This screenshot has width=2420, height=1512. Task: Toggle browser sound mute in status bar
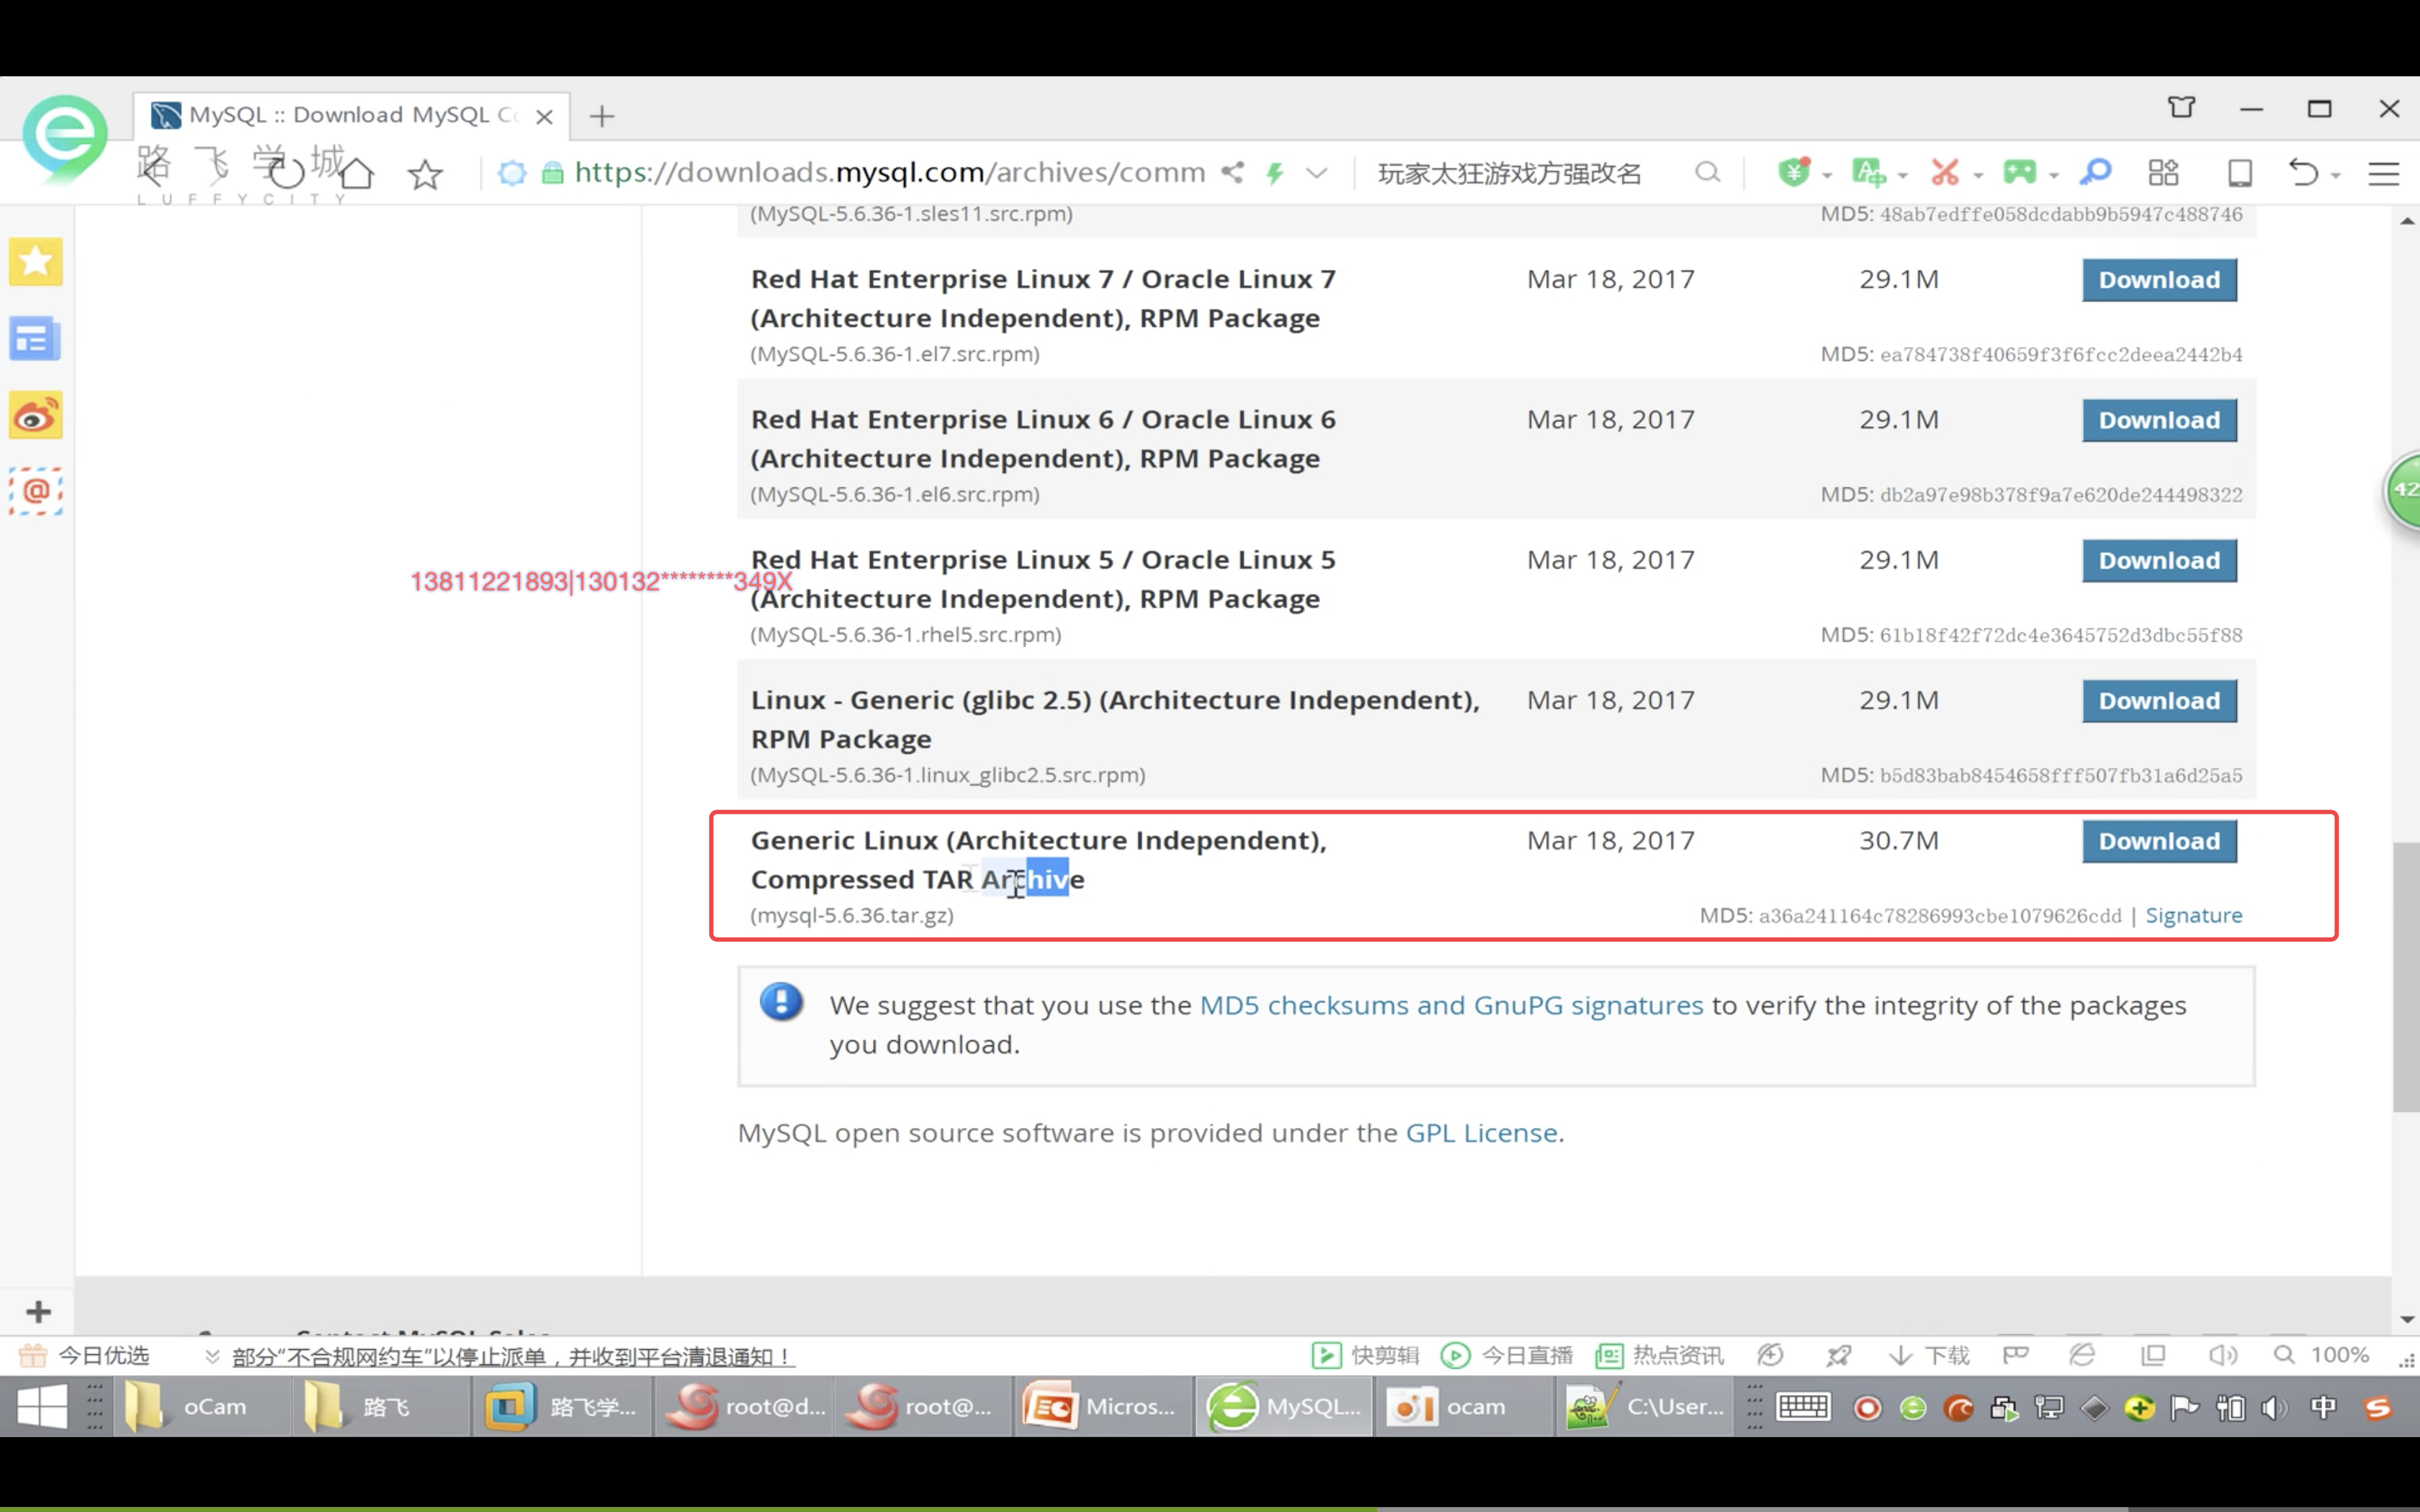(x=2222, y=1355)
